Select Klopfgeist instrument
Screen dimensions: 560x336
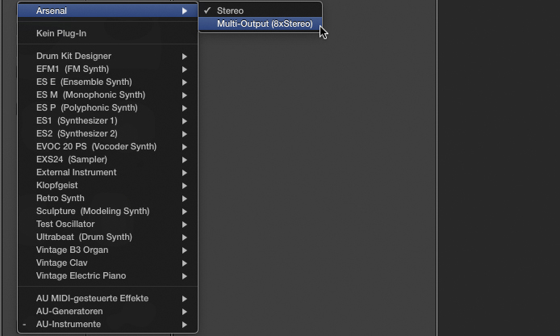[x=107, y=185]
